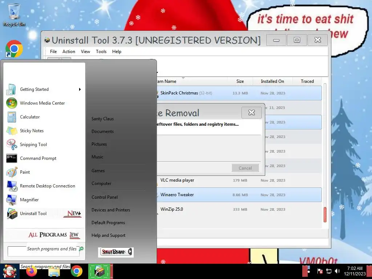Image resolution: width=372 pixels, height=279 pixels.
Task: Launch Paint
Action: (44, 172)
